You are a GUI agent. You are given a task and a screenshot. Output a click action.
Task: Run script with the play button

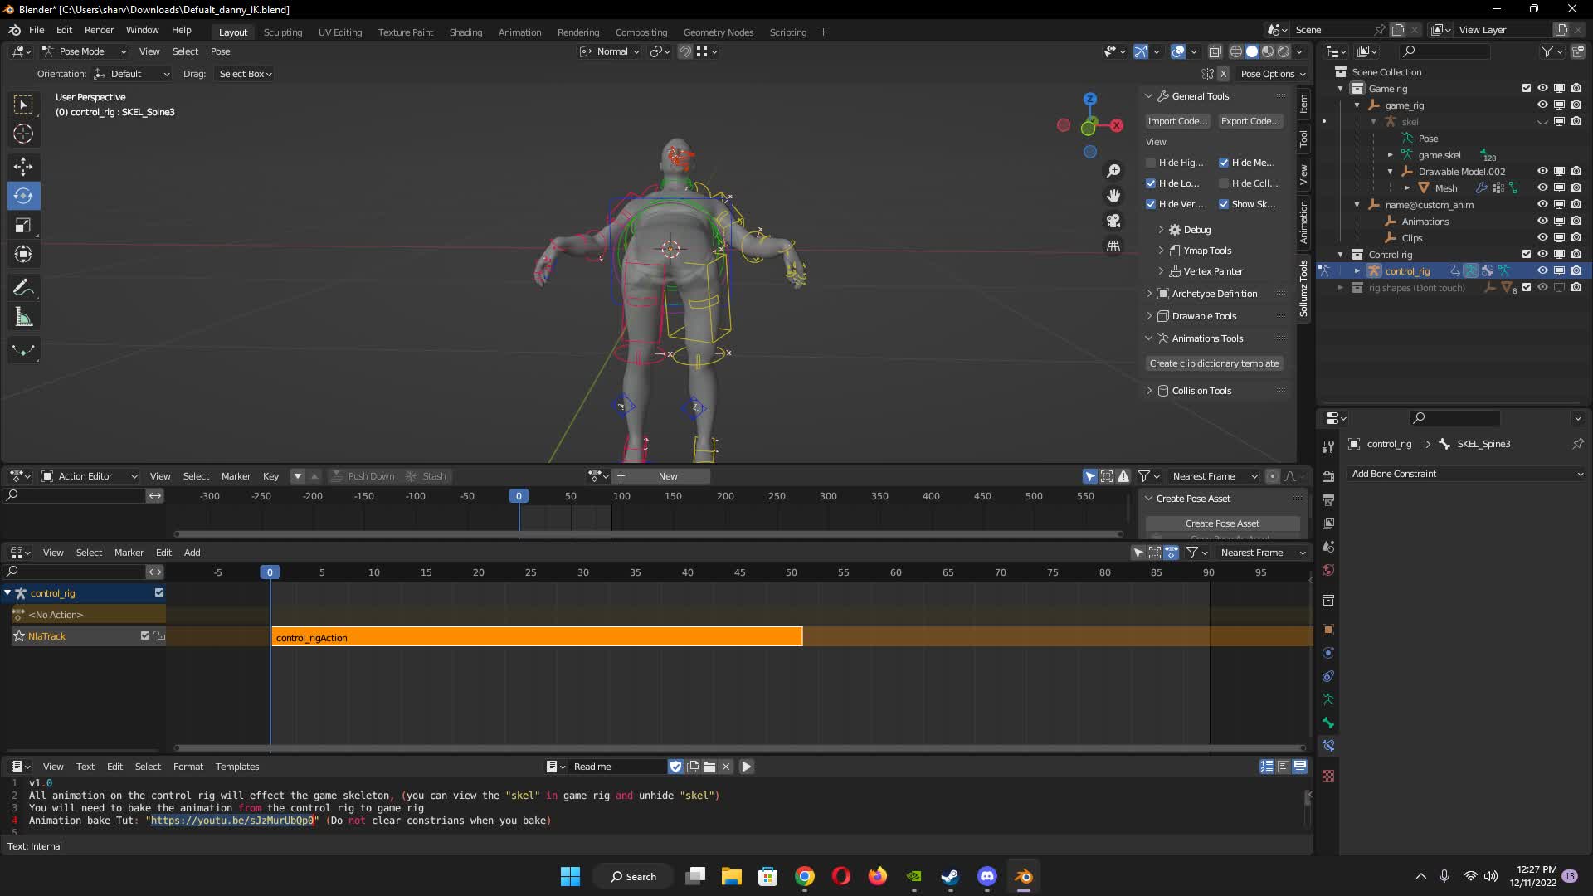pos(746,767)
